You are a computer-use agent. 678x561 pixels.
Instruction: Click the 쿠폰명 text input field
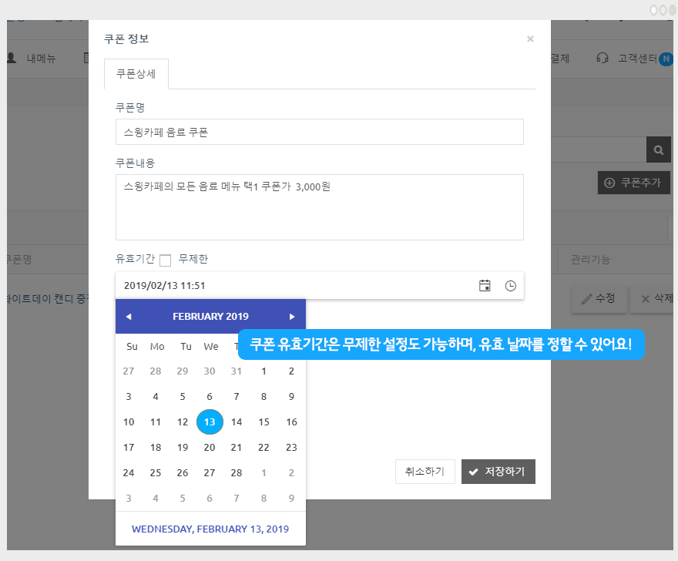point(319,132)
